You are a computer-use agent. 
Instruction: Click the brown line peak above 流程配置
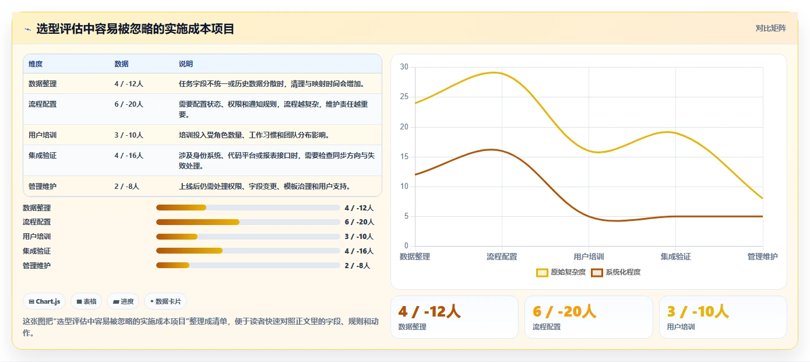(x=492, y=150)
